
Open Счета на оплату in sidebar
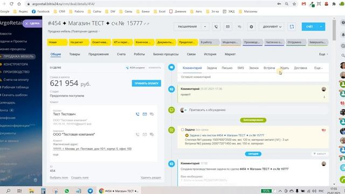pos(16,80)
